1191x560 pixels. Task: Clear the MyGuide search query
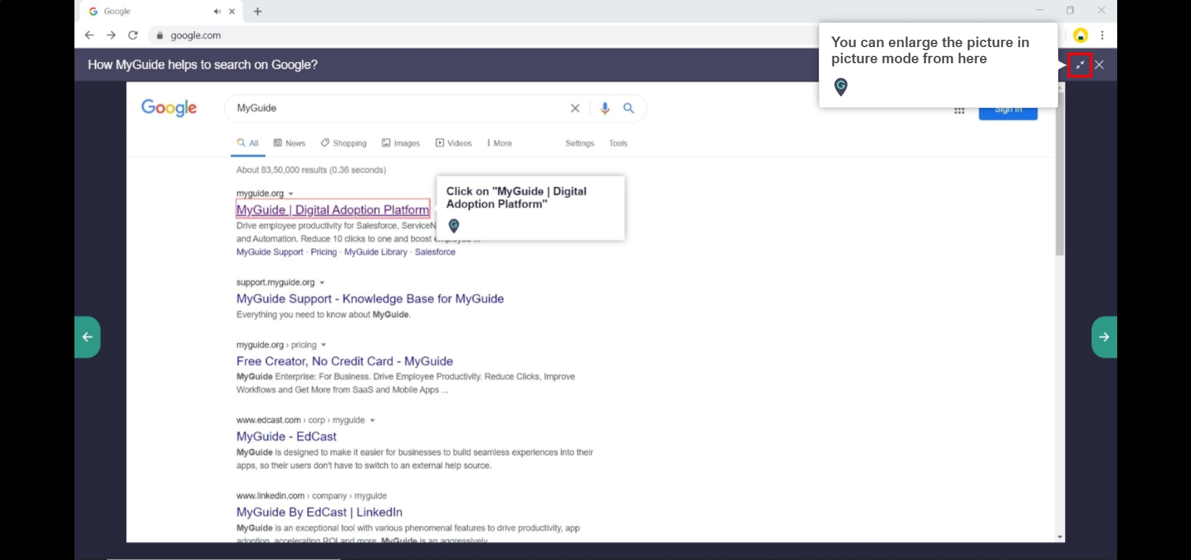point(575,108)
